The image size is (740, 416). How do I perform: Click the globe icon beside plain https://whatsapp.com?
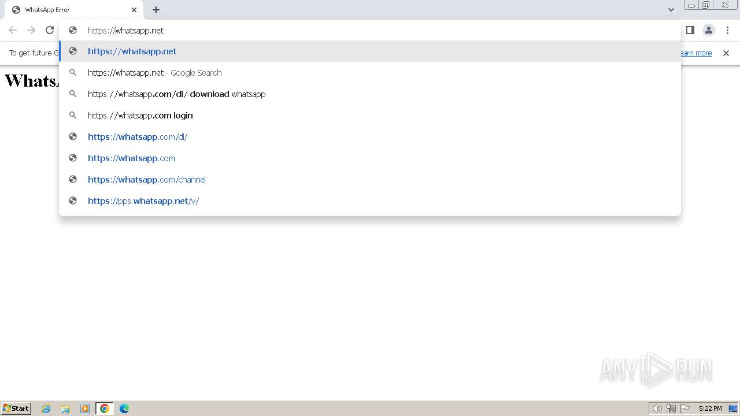(x=73, y=158)
